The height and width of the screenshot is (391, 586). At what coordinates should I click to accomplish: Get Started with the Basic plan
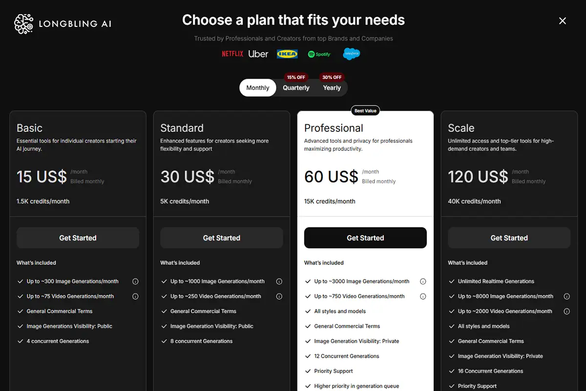point(78,238)
